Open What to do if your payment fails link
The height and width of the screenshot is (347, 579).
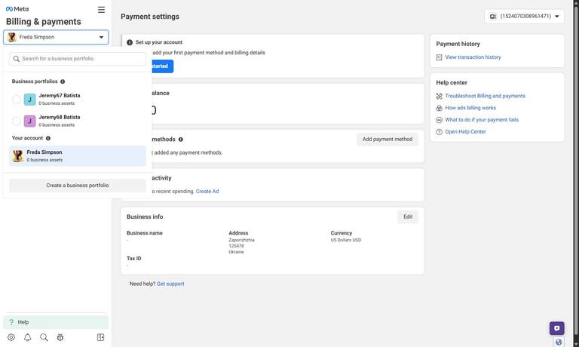(482, 120)
